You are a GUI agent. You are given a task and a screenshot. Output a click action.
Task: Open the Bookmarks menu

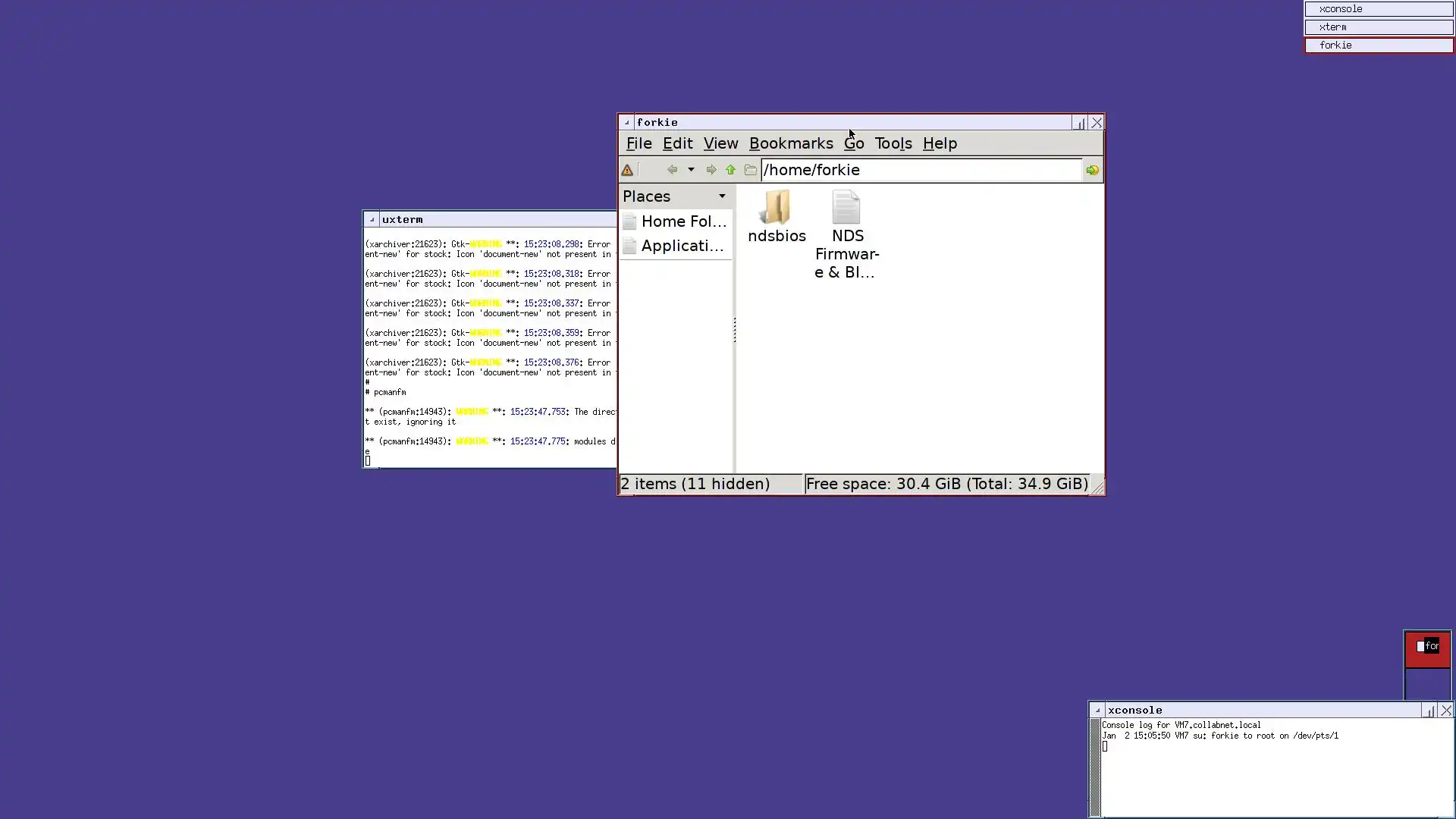(790, 143)
